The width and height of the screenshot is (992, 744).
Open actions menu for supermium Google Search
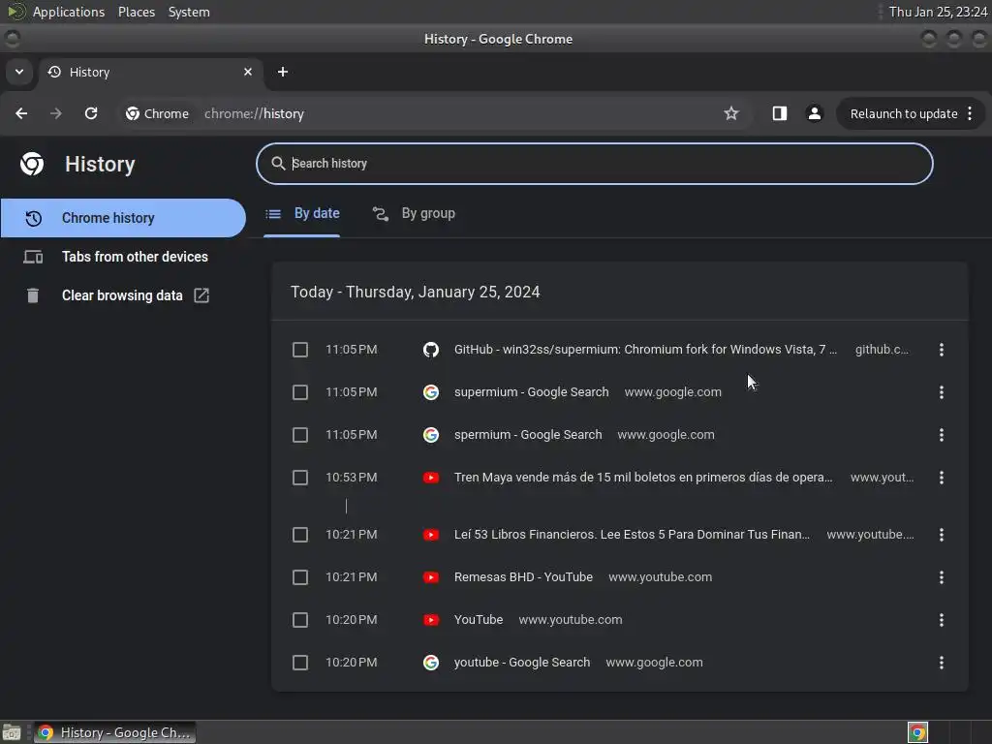pyautogui.click(x=942, y=392)
